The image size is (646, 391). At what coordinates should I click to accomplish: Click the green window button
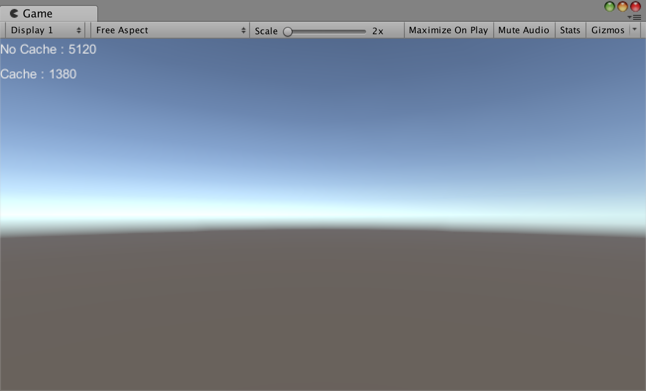point(609,6)
